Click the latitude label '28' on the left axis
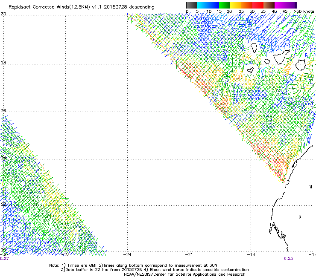316x277 pixels. (3, 63)
